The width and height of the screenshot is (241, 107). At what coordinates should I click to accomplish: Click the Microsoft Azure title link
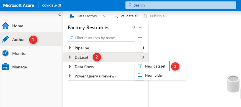19,5
